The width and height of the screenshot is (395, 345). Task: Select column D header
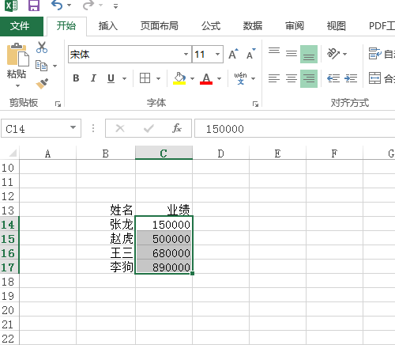(x=220, y=153)
